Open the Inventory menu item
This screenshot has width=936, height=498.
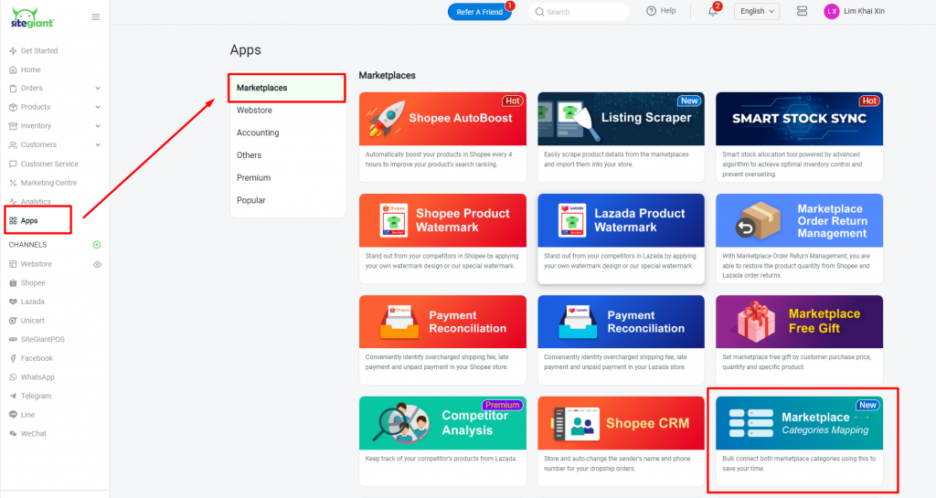[x=36, y=126]
